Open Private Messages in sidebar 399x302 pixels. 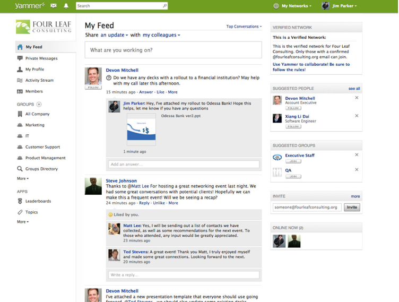click(x=41, y=58)
